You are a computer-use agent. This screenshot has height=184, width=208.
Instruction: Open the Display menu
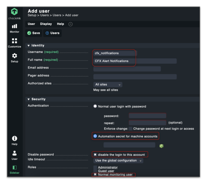[46, 24]
